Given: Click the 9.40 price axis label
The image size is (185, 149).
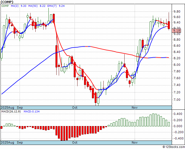Looking at the screenshot, I should (x=177, y=22).
